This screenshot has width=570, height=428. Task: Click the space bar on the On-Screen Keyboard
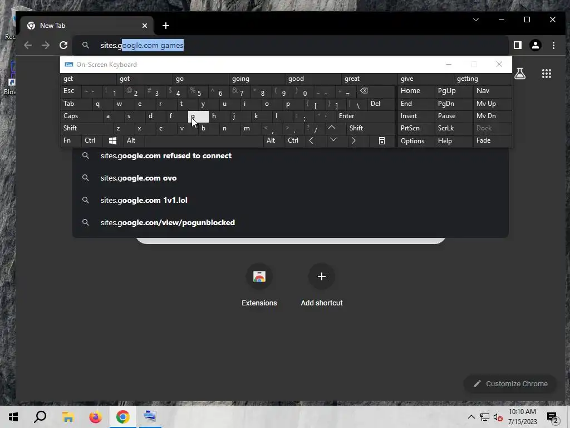[204, 140]
